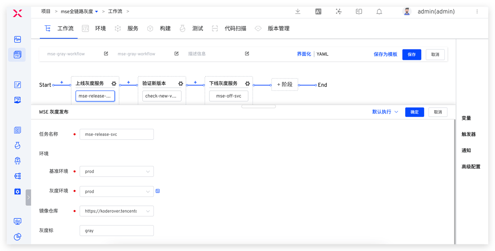Switch to the 代码扫描 tab
Screen dimensions: 495x251
coord(235,28)
